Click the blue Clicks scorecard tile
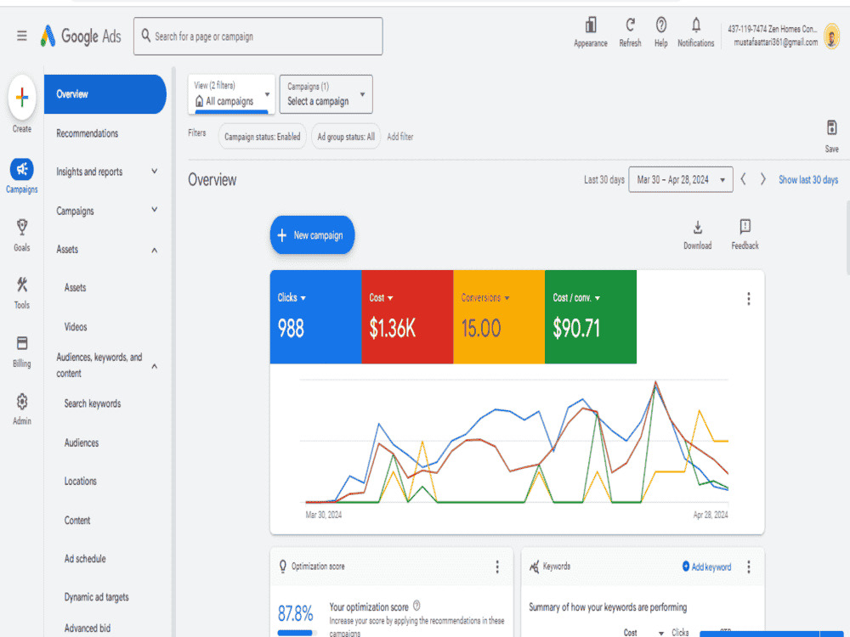850x637 pixels. click(315, 317)
